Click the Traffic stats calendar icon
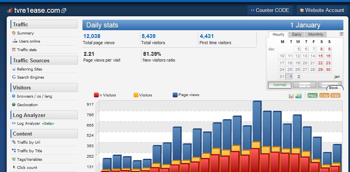Viewport: 350px width, 172px height. pyautogui.click(x=14, y=50)
